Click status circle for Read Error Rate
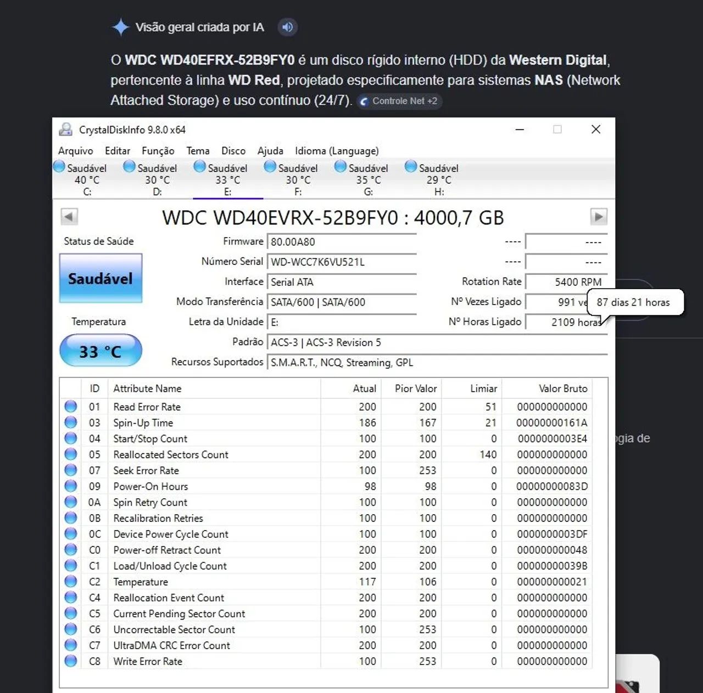This screenshot has width=703, height=693. click(71, 406)
